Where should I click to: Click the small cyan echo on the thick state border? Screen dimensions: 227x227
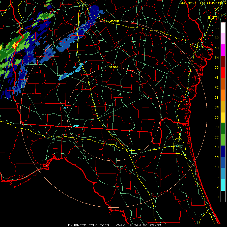click(x=76, y=126)
